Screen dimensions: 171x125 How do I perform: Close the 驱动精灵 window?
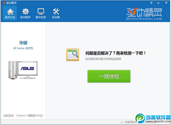pos(166,3)
